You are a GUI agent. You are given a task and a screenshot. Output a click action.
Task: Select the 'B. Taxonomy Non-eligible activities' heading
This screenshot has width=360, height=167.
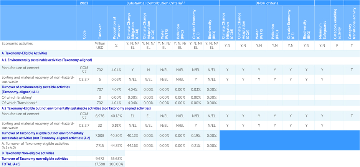27,153
